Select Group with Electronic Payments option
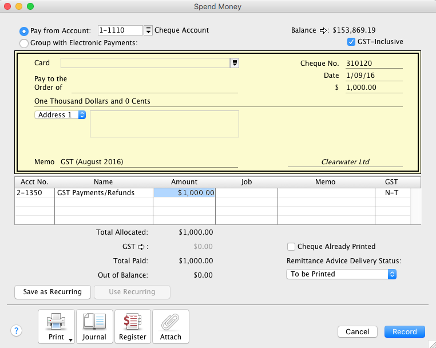The width and height of the screenshot is (436, 348). (24, 43)
